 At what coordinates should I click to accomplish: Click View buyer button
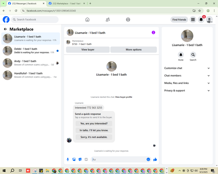tap(88, 50)
